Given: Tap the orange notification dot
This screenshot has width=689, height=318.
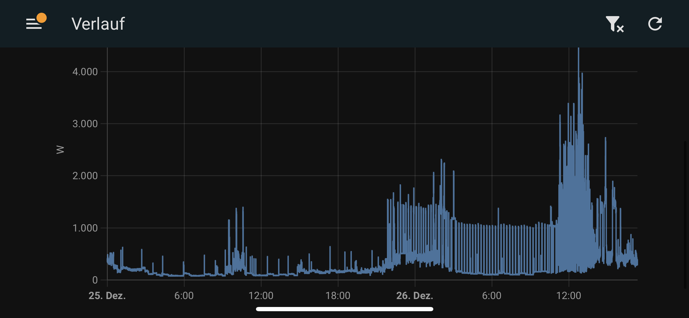Looking at the screenshot, I should 42,18.
